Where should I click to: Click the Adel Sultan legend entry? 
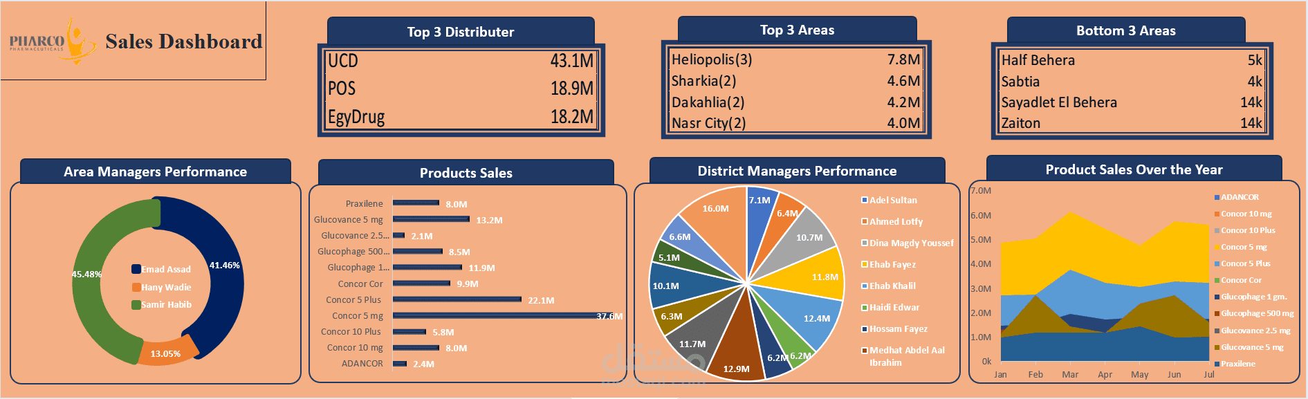889,200
